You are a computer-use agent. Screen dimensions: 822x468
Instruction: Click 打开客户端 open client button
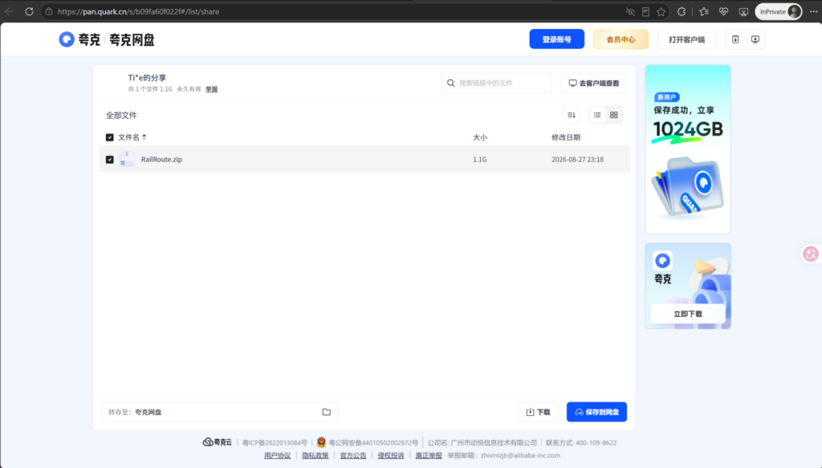tap(687, 39)
